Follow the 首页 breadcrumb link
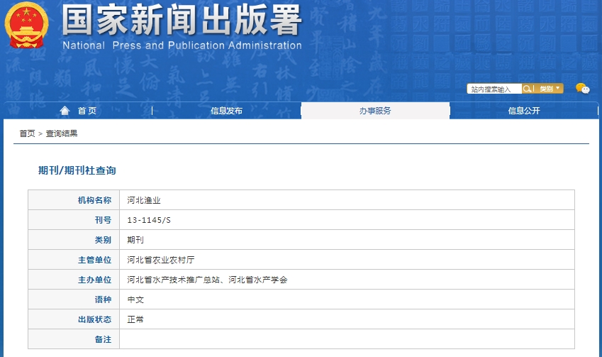 pos(27,133)
